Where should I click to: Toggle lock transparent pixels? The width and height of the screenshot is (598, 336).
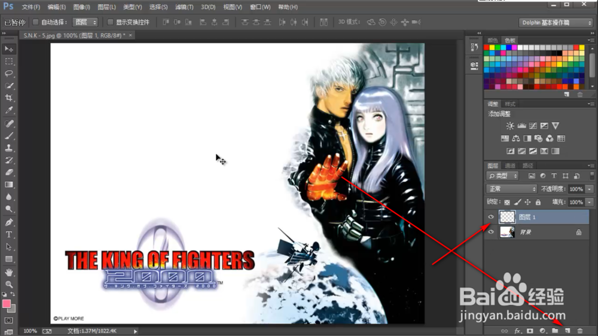(x=507, y=202)
